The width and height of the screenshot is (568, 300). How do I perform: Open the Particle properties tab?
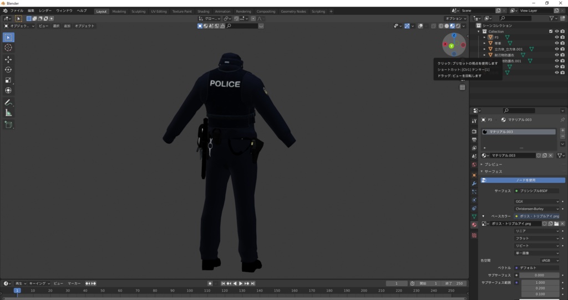coord(474,192)
